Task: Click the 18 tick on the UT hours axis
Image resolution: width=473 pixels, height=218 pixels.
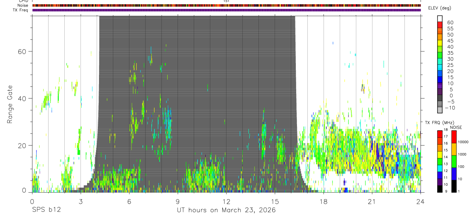Action: tap(324, 201)
